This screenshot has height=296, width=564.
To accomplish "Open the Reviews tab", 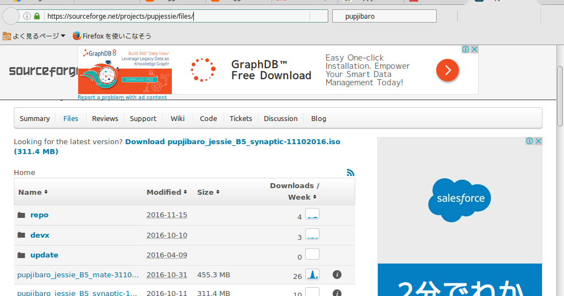I will tap(105, 118).
